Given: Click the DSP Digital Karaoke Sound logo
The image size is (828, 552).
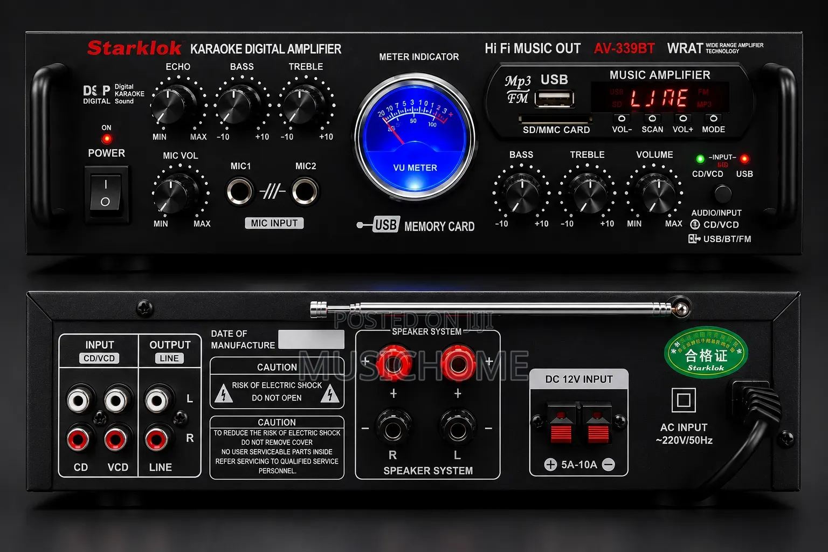Looking at the screenshot, I should coord(114,94).
